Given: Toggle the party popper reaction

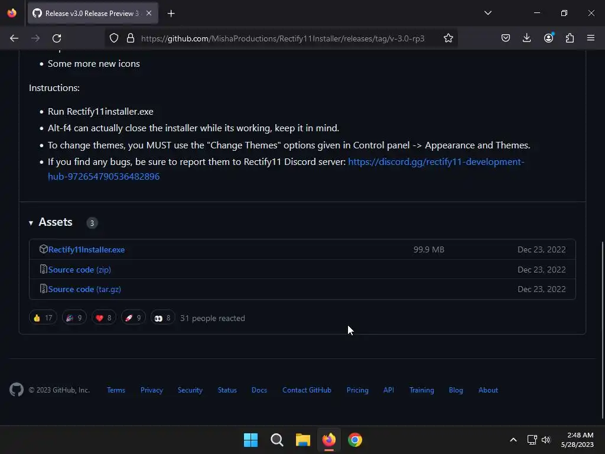Looking at the screenshot, I should pos(74,318).
